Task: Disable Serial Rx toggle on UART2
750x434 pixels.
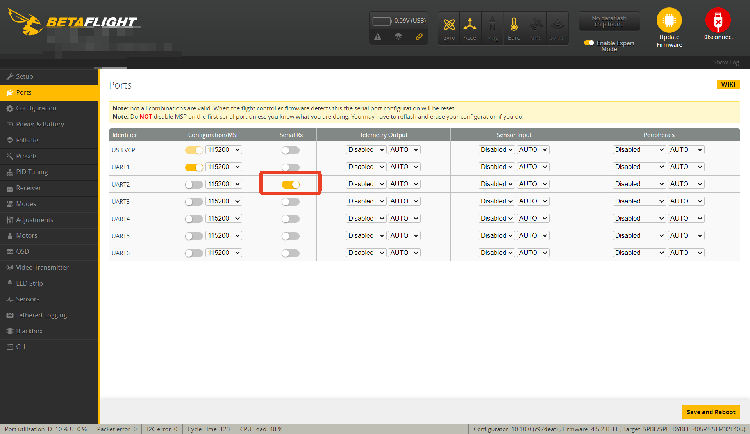Action: coord(291,185)
